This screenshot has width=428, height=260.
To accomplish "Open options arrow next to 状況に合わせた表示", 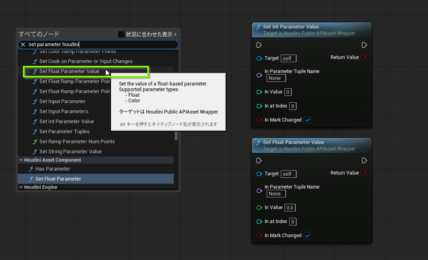I will (176, 35).
